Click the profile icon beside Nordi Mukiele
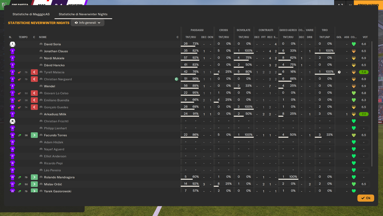 [x=41, y=58]
